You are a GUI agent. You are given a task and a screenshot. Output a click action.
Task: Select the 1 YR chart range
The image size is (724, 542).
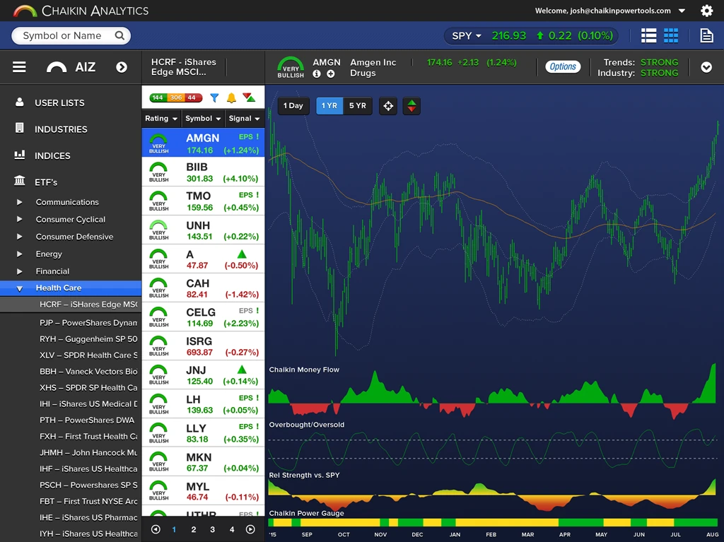click(x=329, y=106)
